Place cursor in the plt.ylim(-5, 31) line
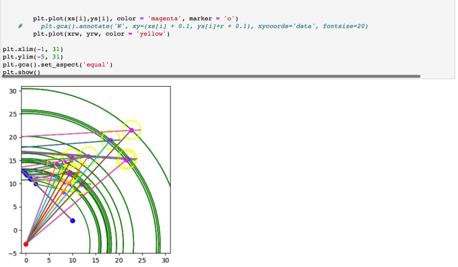Image resolution: width=458 pixels, height=267 pixels. coord(33,56)
